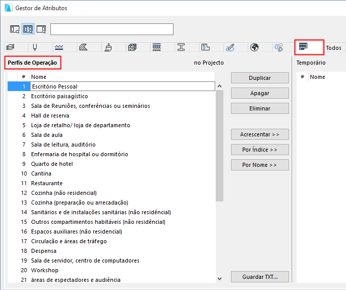Select Sala de leitura, auditório row
346x290 pixels.
tap(111, 144)
